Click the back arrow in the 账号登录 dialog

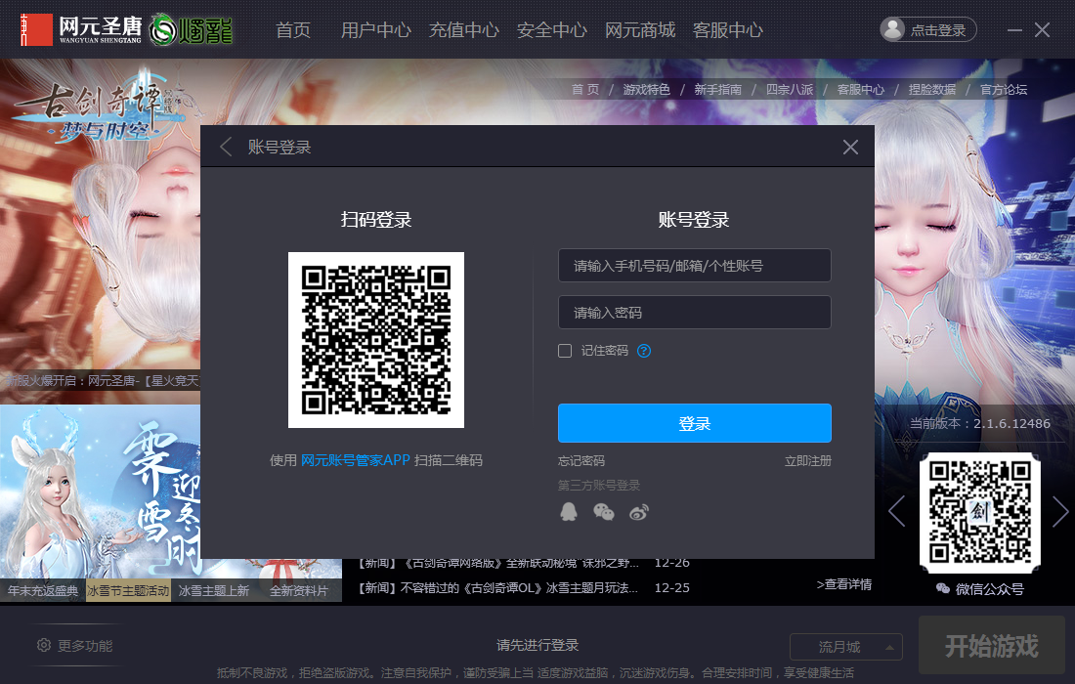point(225,147)
